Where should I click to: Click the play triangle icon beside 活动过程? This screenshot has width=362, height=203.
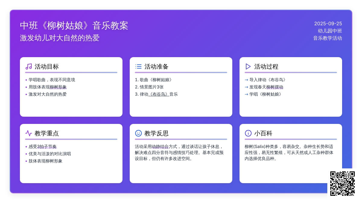coord(248,66)
